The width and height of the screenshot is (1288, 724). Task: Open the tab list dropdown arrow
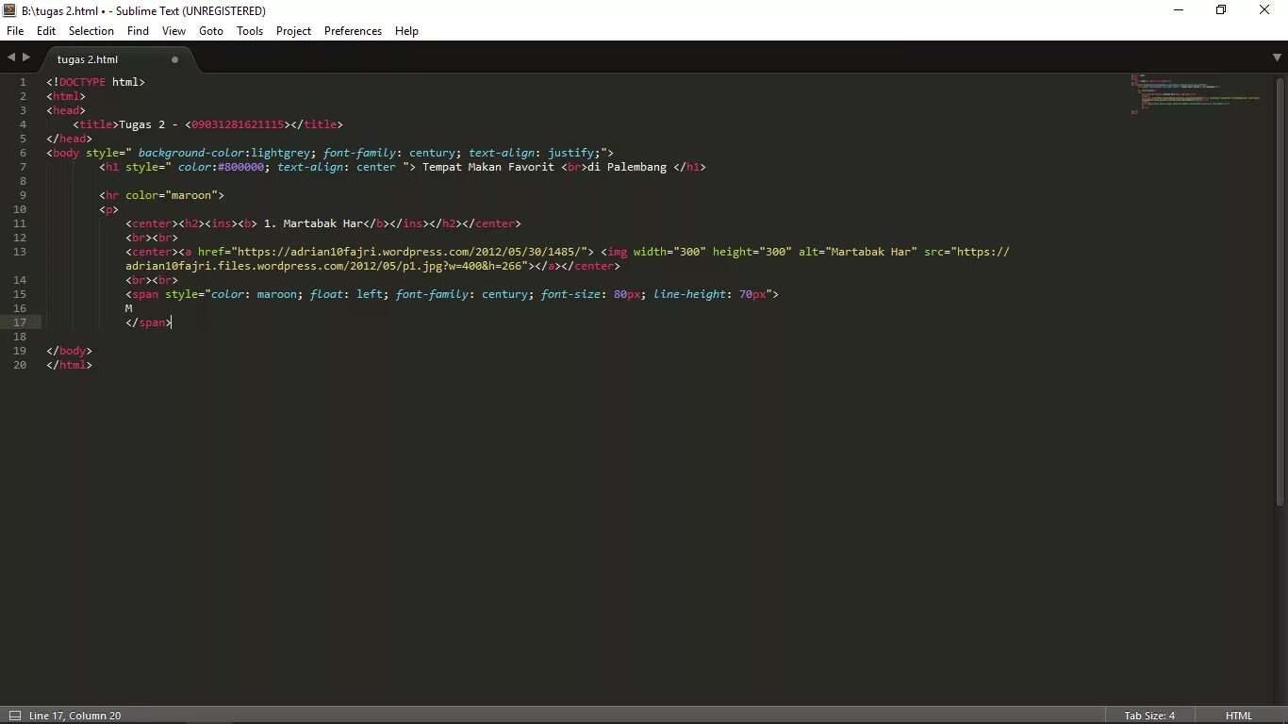(1277, 58)
